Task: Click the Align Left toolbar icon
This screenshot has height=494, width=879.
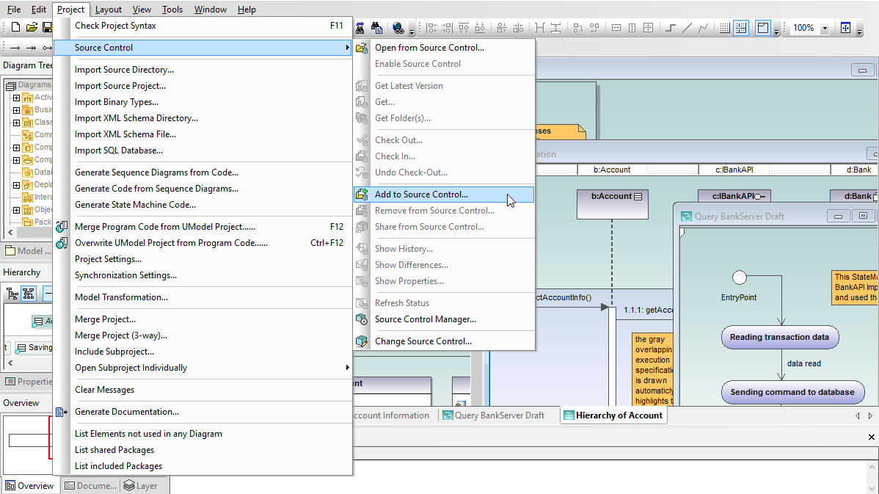Action: pos(431,27)
